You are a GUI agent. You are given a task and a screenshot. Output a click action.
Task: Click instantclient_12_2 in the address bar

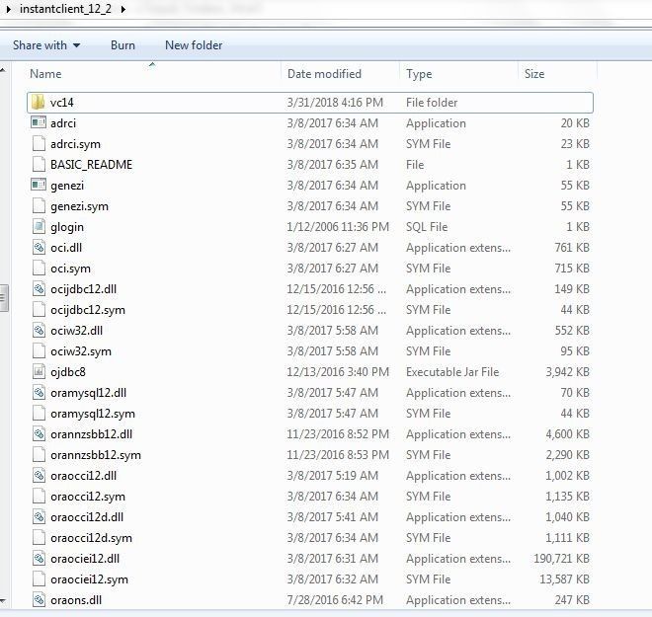point(66,9)
